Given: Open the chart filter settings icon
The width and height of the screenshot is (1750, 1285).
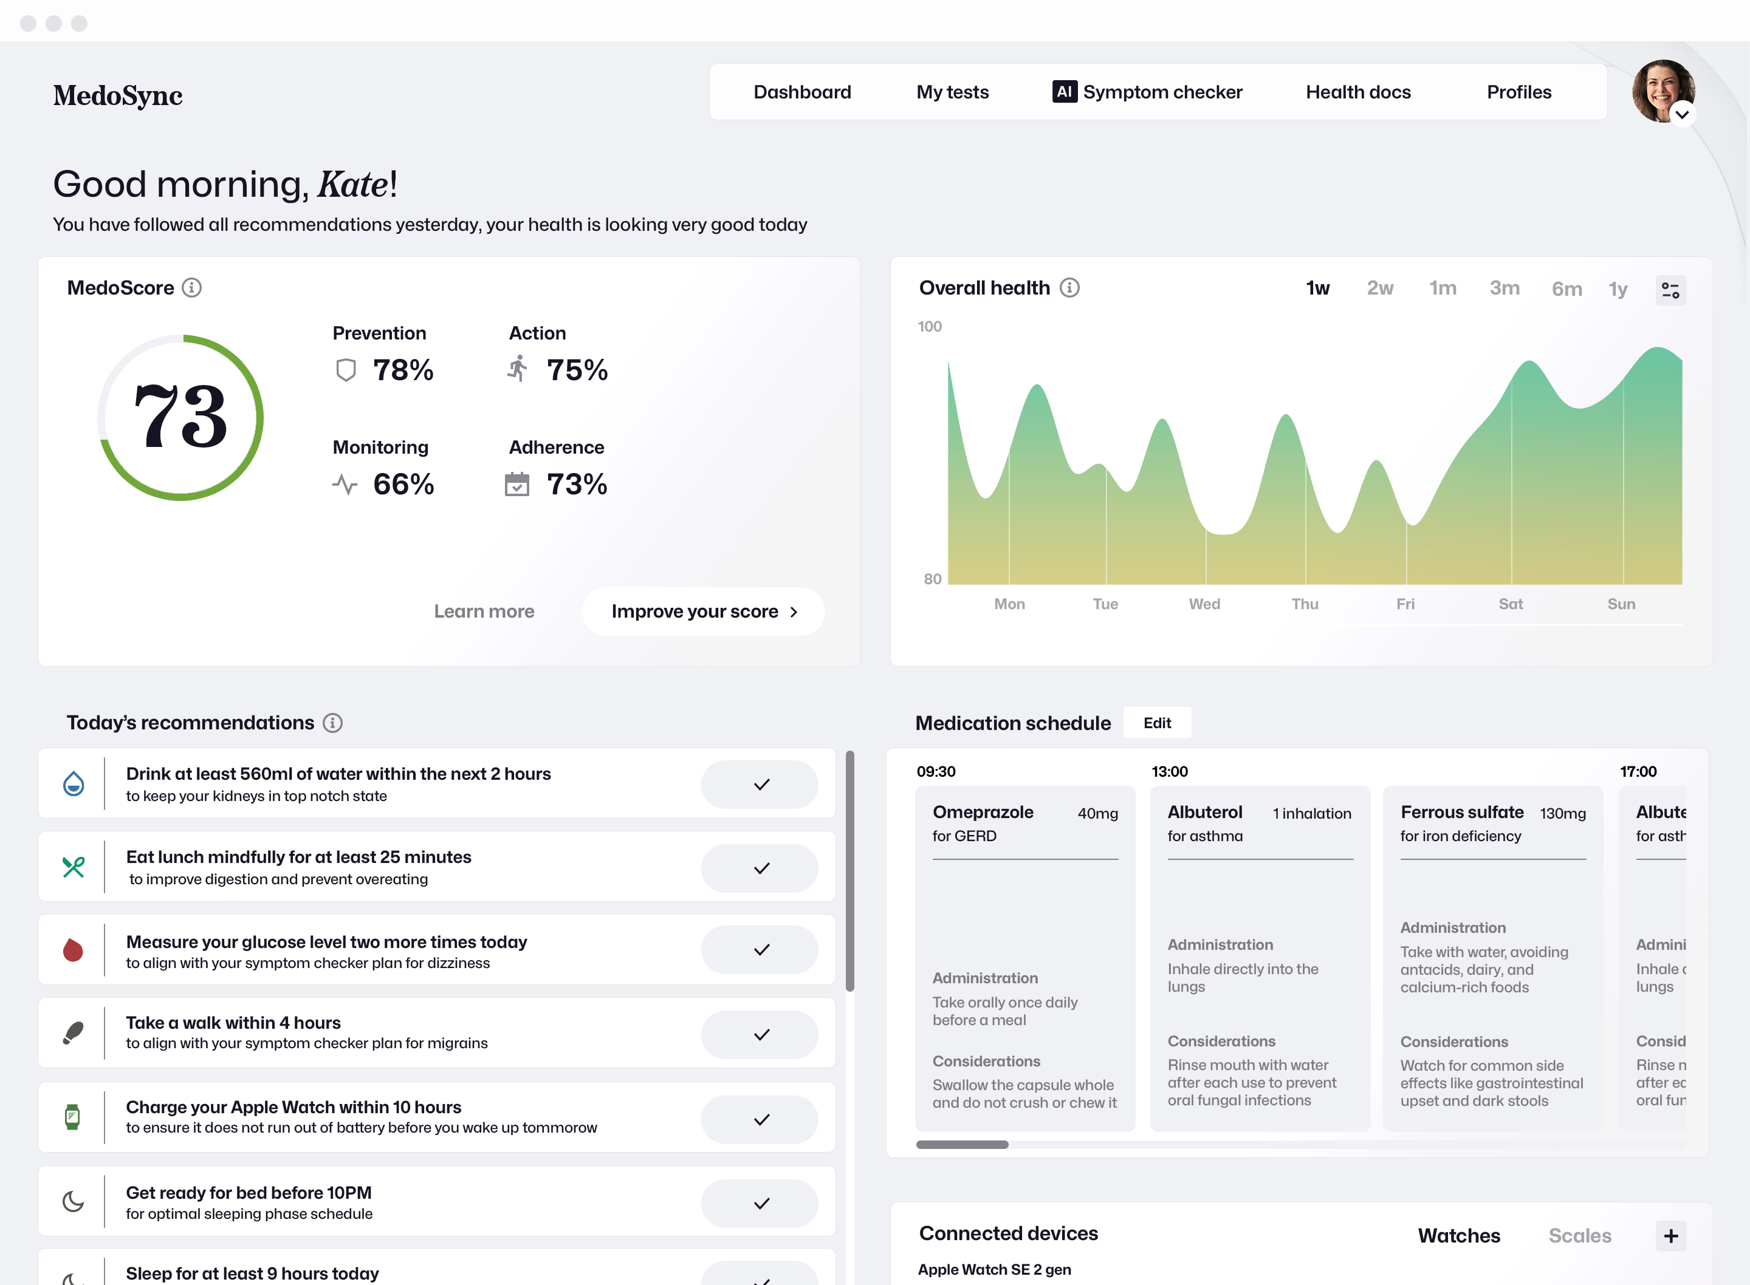Looking at the screenshot, I should 1670,290.
